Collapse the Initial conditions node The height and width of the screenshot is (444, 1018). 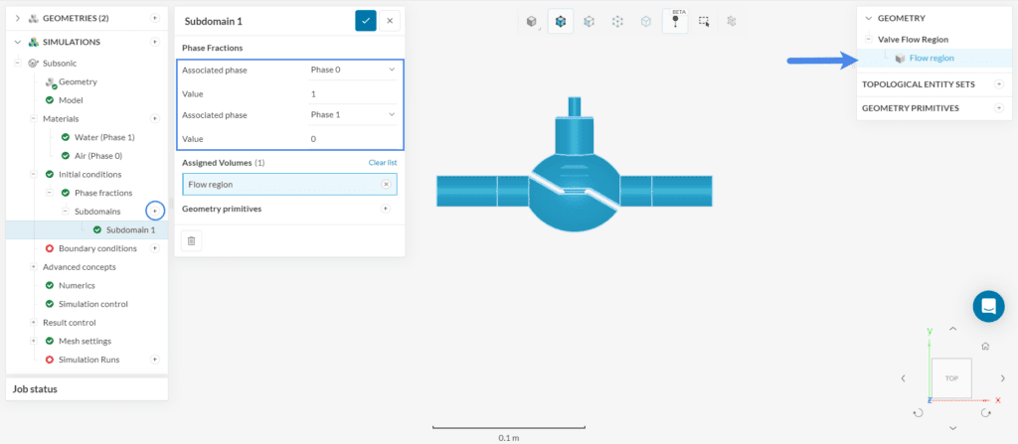click(x=33, y=175)
